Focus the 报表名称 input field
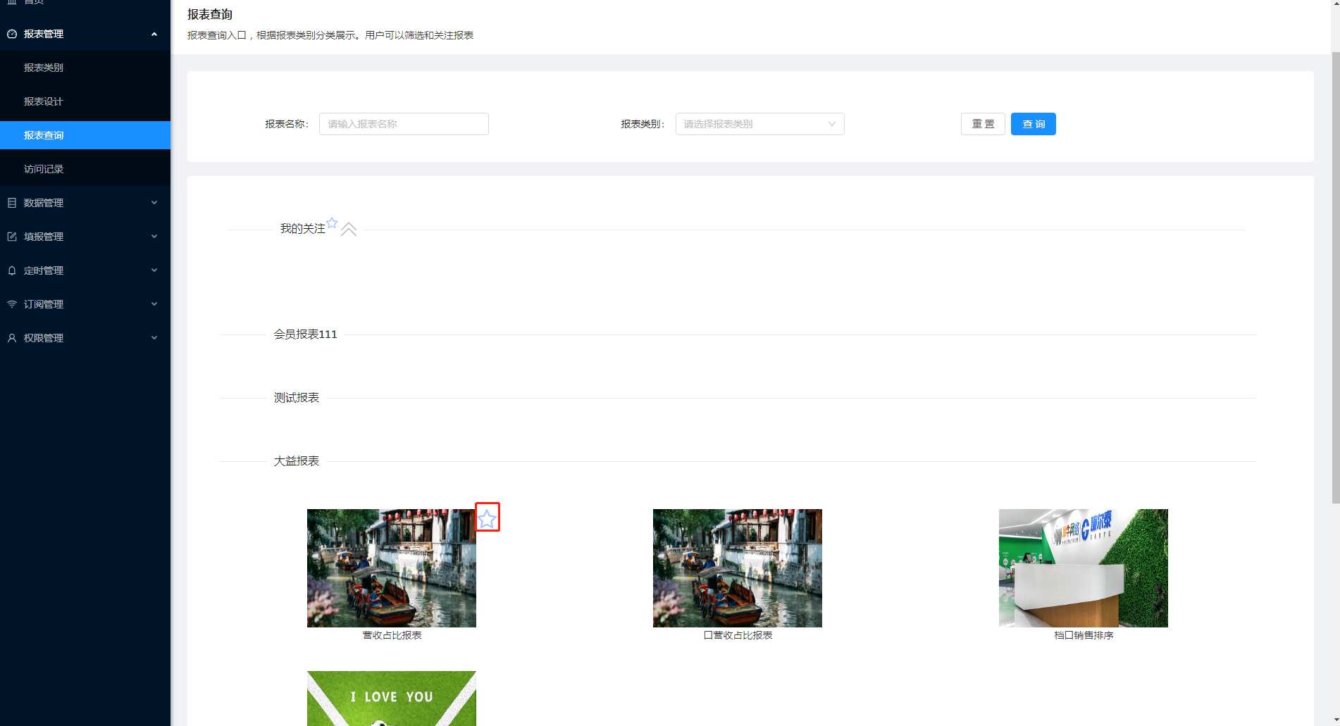This screenshot has height=726, width=1340. click(404, 124)
